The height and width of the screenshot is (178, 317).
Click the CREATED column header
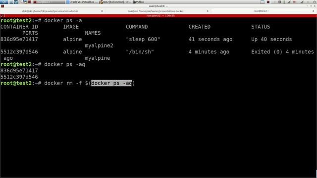pos(200,27)
